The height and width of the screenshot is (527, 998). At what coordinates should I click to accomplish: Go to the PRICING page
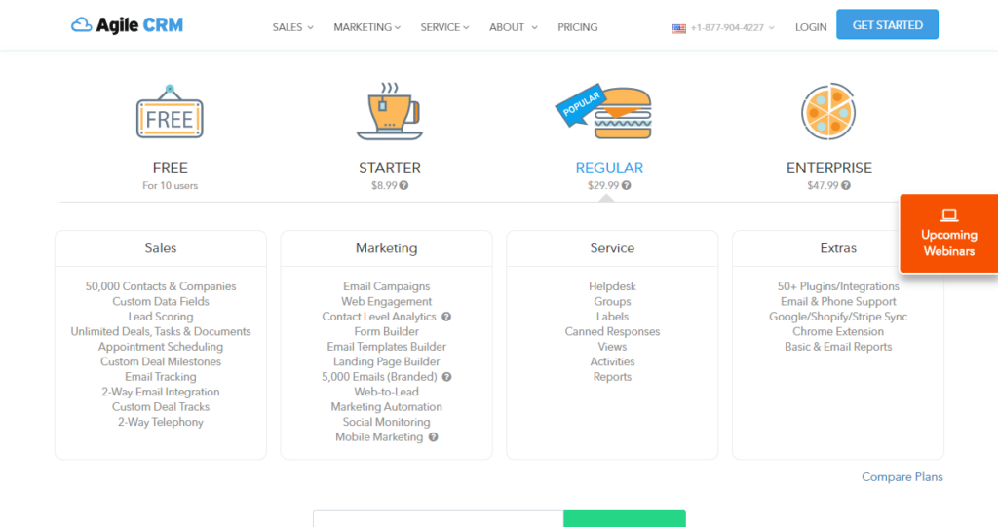click(x=578, y=27)
